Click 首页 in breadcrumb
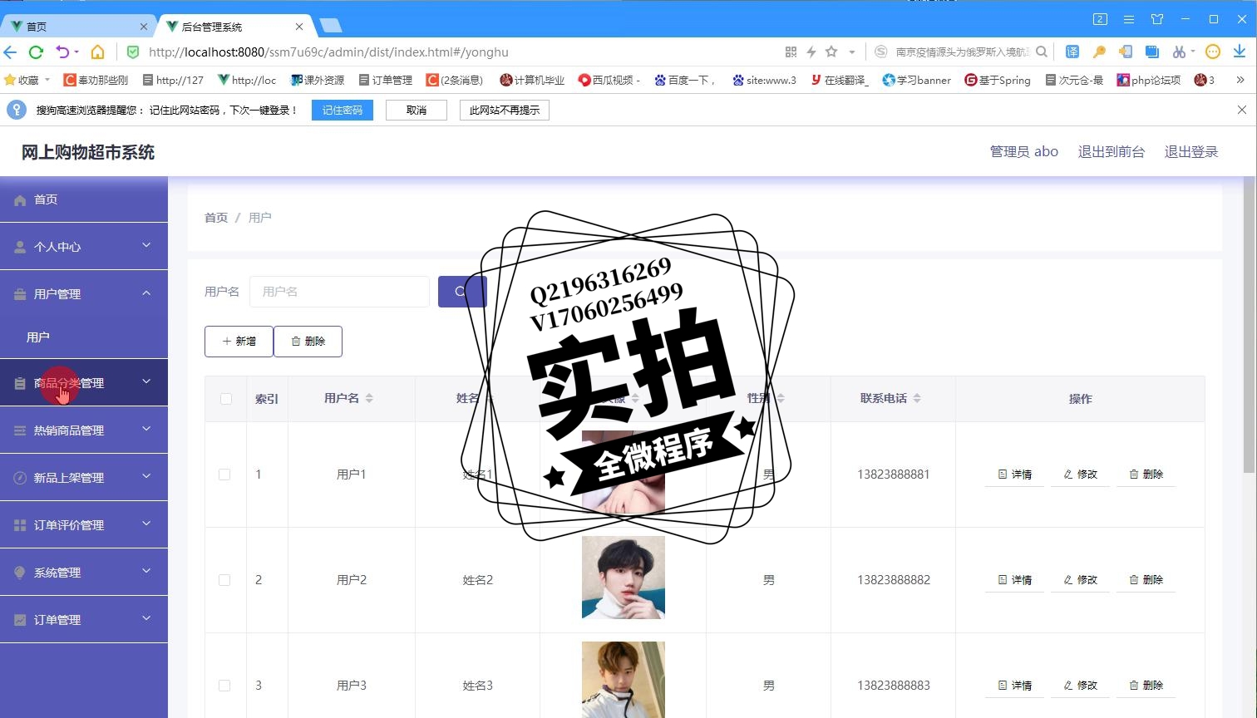The height and width of the screenshot is (718, 1257). pyautogui.click(x=216, y=218)
